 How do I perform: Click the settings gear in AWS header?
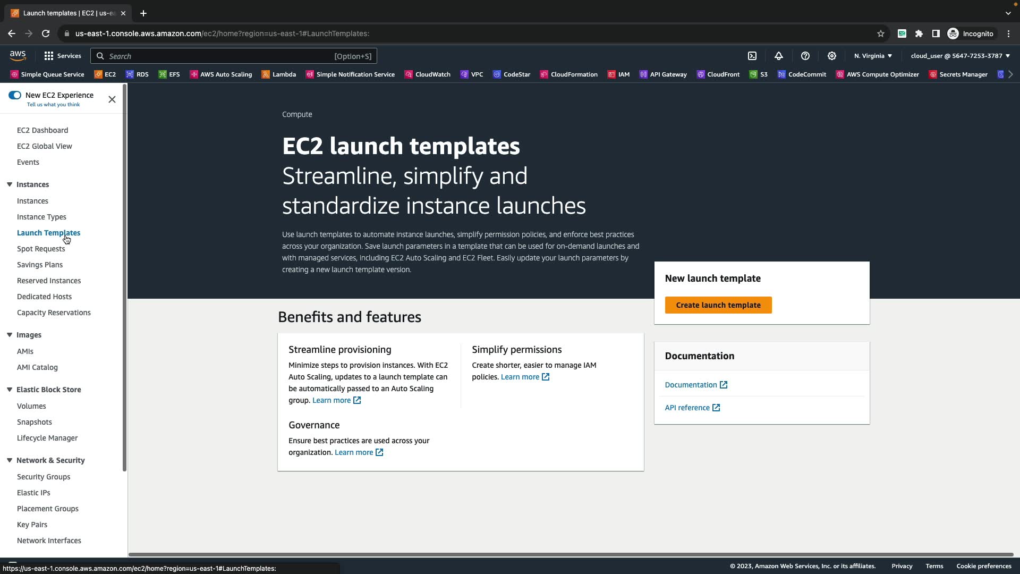(832, 56)
